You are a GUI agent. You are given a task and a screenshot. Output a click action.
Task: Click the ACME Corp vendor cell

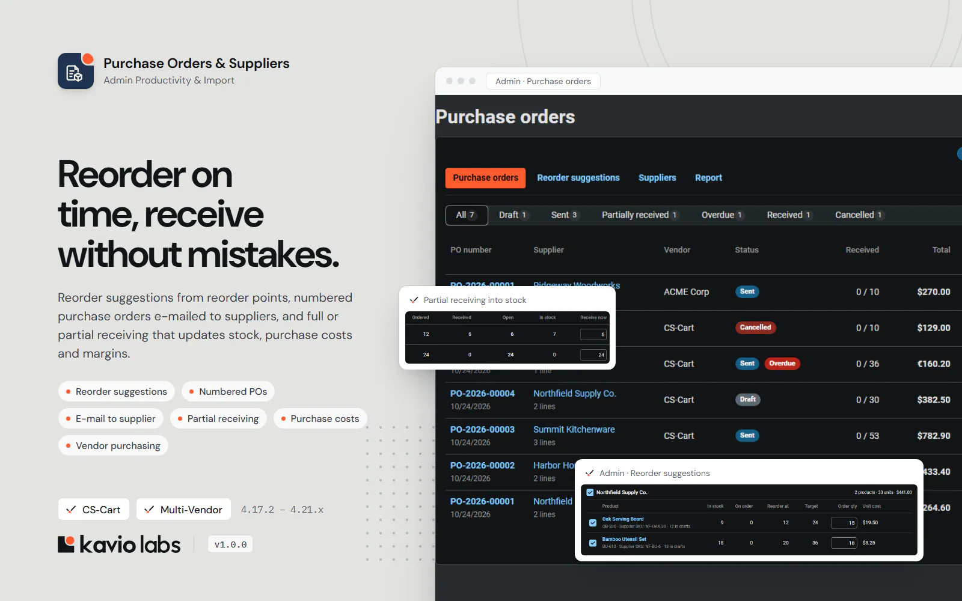[x=686, y=292]
